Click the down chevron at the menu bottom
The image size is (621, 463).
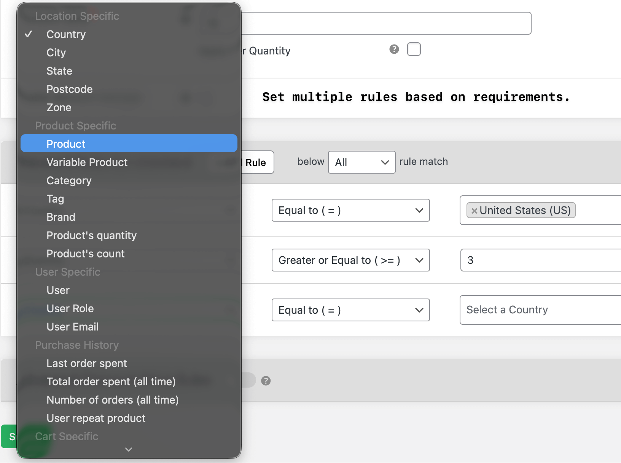[x=128, y=449]
